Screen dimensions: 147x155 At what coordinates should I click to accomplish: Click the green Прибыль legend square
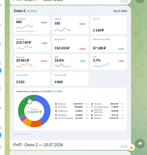pyautogui.click(x=92, y=118)
